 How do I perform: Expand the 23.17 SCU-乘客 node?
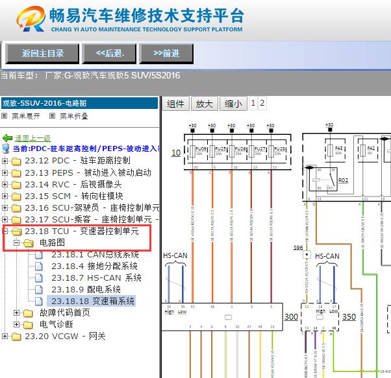point(5,220)
